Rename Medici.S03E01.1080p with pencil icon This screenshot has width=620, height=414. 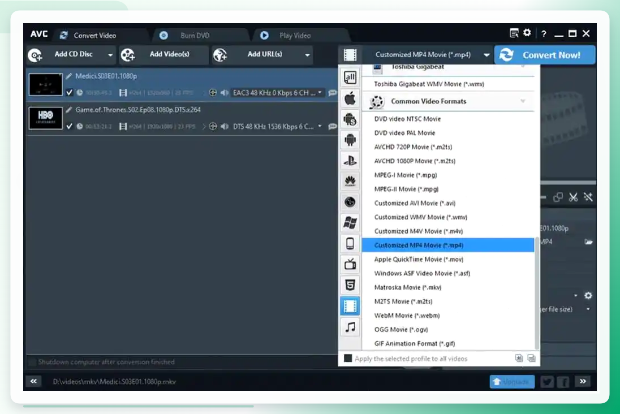tap(69, 76)
